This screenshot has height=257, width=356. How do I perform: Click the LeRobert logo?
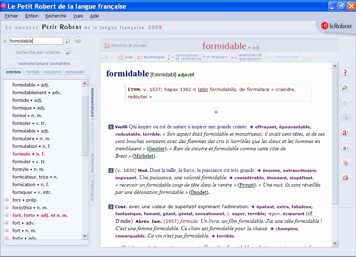(336, 26)
